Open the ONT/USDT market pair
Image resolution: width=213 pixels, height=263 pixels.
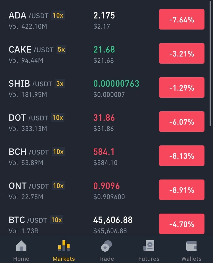(x=106, y=190)
